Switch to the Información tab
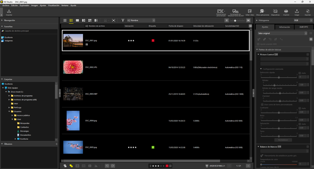 (x=284, y=27)
